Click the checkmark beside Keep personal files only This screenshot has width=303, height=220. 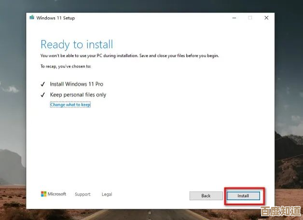coord(43,95)
